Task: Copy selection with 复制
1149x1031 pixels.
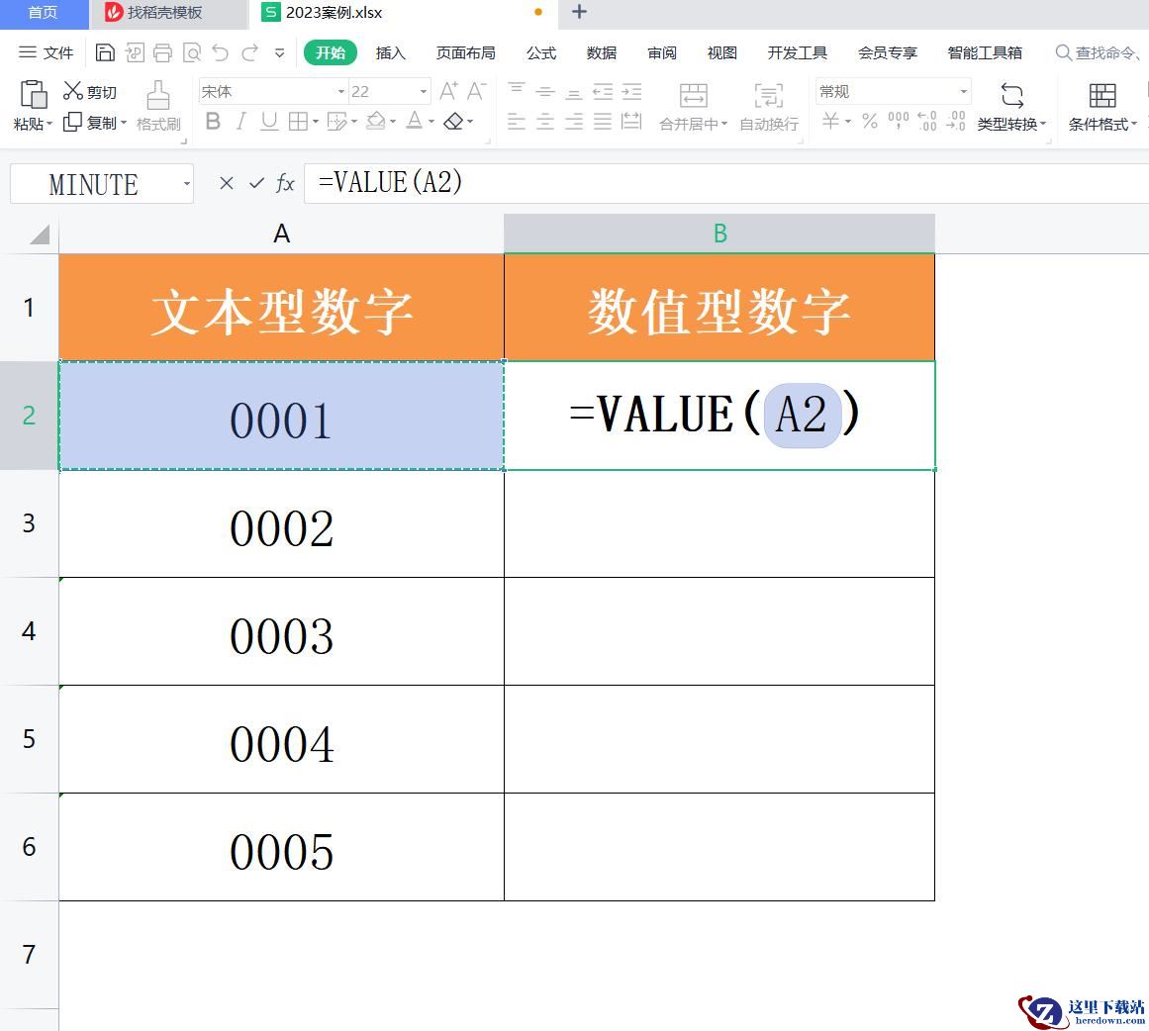Action: coord(90,123)
